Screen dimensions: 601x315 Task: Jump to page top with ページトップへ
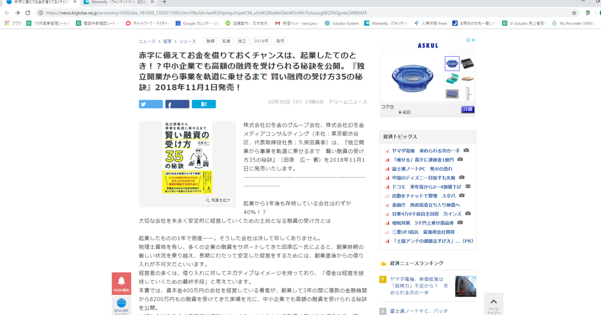(x=493, y=304)
